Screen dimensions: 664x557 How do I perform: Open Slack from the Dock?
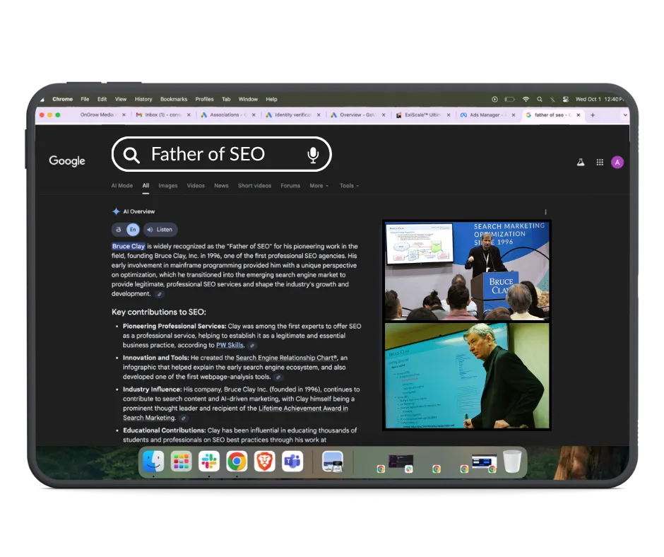click(209, 461)
